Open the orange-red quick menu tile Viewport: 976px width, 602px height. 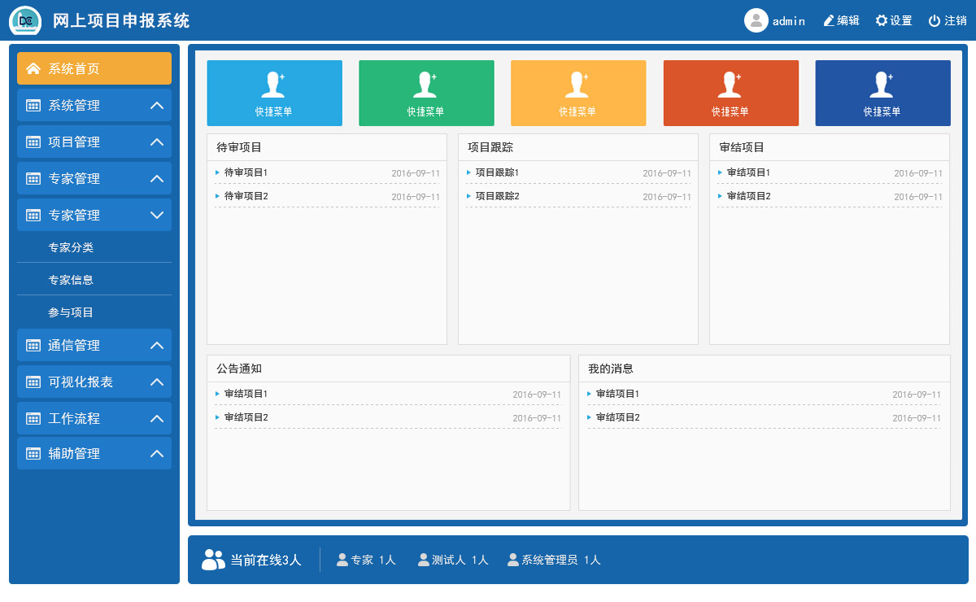[x=730, y=93]
